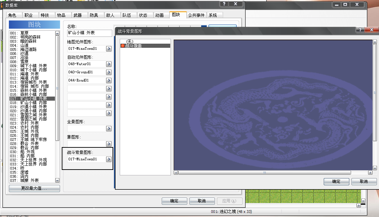Click the tileset list scroll-up arrow

tap(57, 33)
